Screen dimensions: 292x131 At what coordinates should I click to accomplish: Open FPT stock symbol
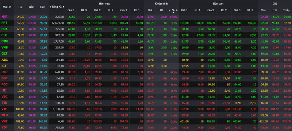point(4,23)
